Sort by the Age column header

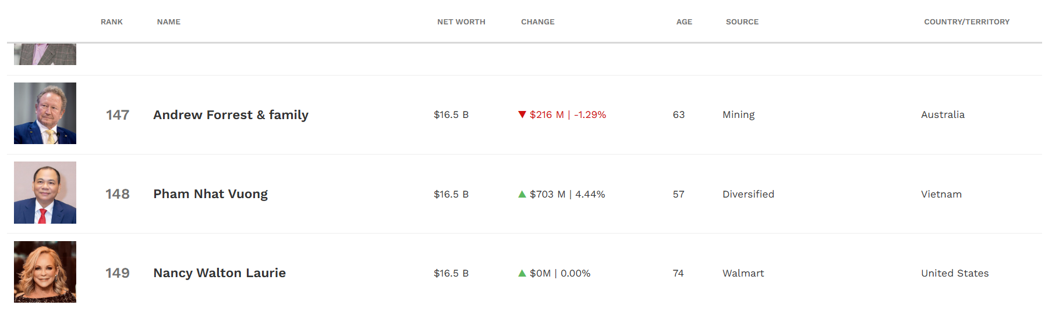click(x=684, y=22)
